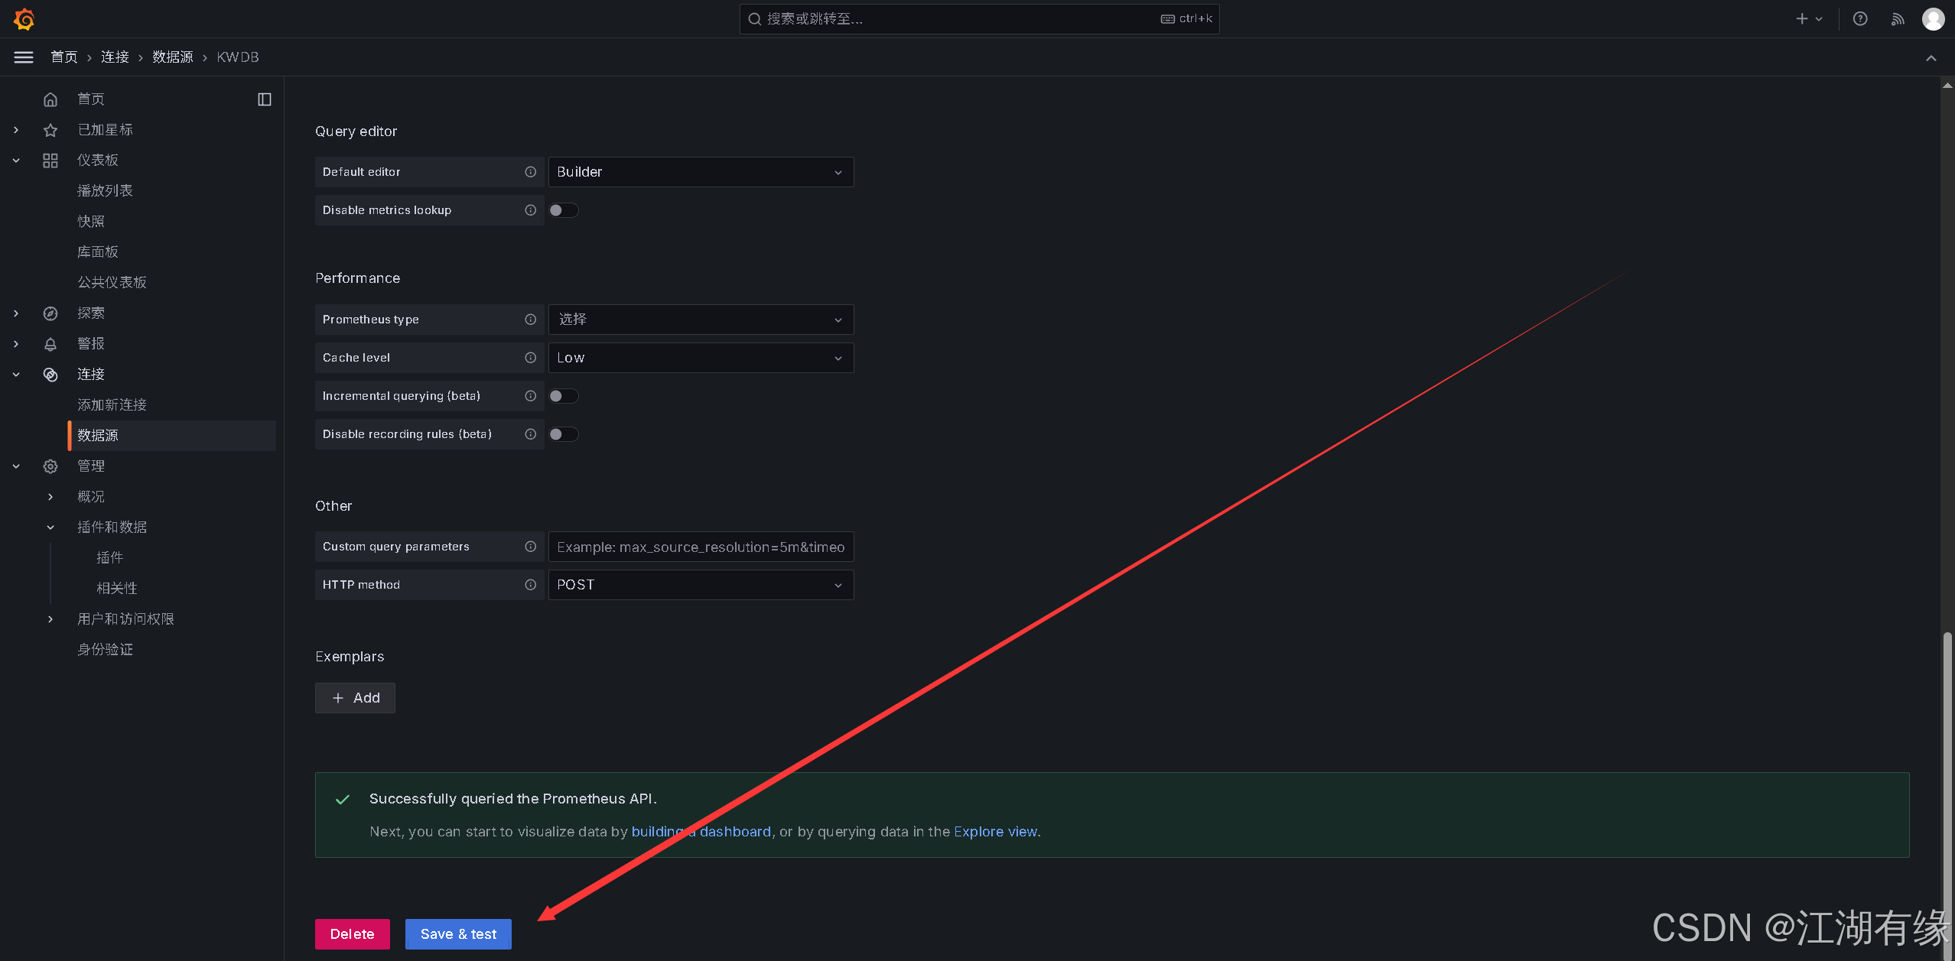Expand the 已加星标 section
The width and height of the screenshot is (1955, 961).
[x=16, y=130]
